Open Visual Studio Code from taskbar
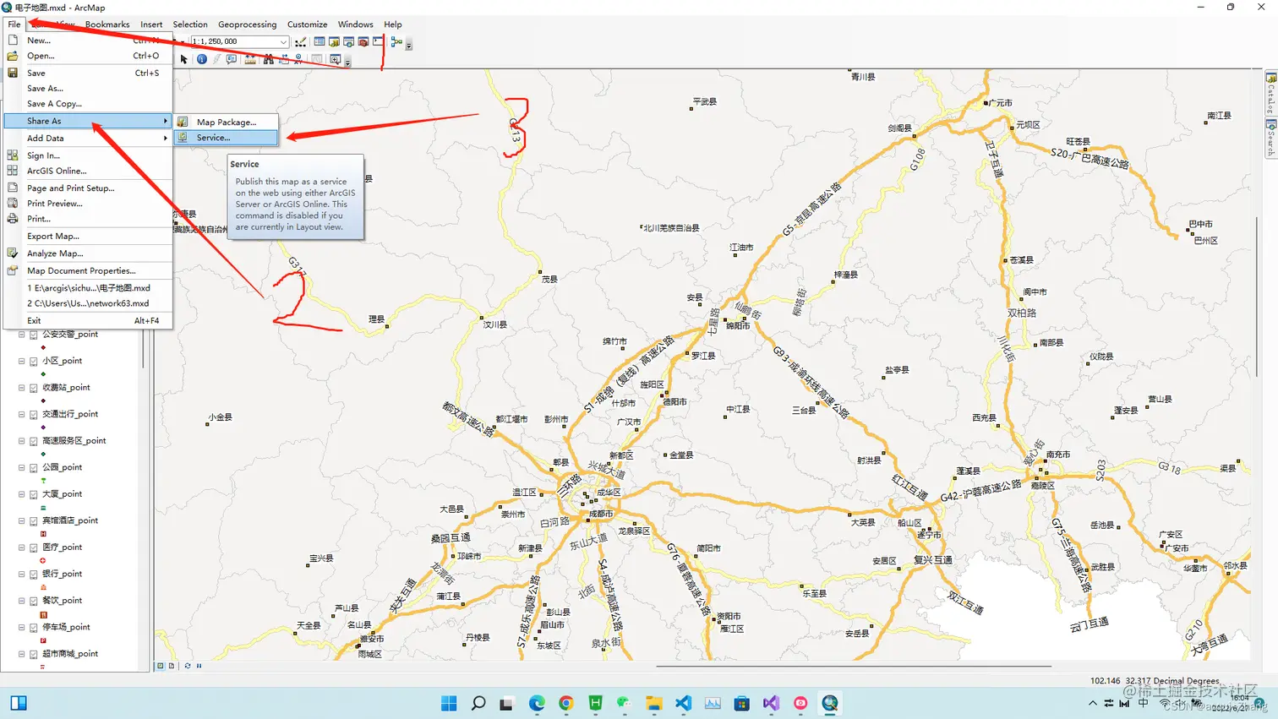This screenshot has width=1278, height=719. 683,703
